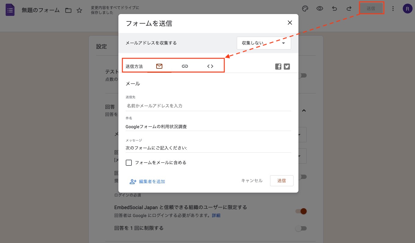Open the theme customization palette icon
This screenshot has height=243, width=415.
click(305, 9)
